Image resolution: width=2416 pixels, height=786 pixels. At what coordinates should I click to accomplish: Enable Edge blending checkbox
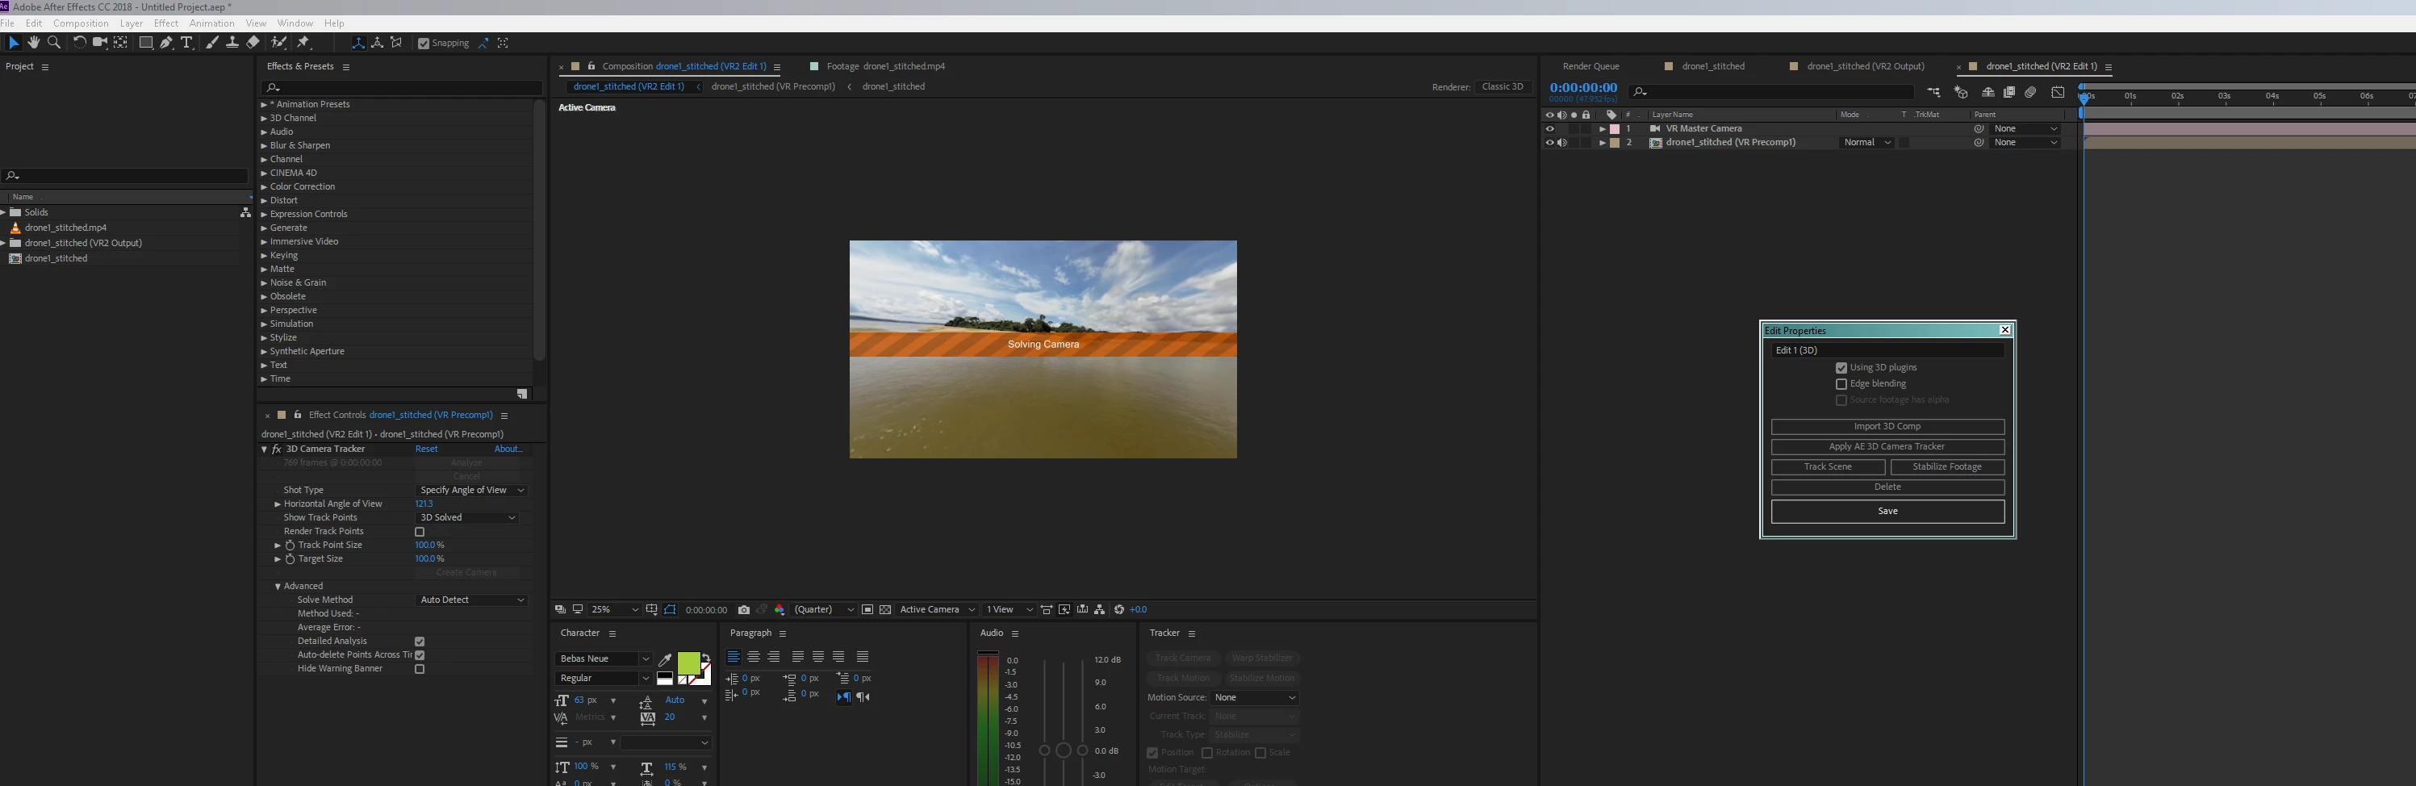pyautogui.click(x=1841, y=383)
